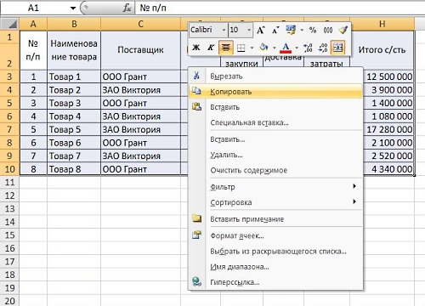
Task: Click the insert comment icon
Action: (x=196, y=218)
